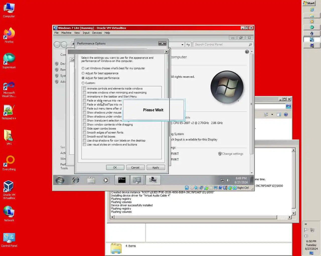Screen dimensions: 321x256
Task: Select Adjust for best appearance
Action: click(x=83, y=73)
